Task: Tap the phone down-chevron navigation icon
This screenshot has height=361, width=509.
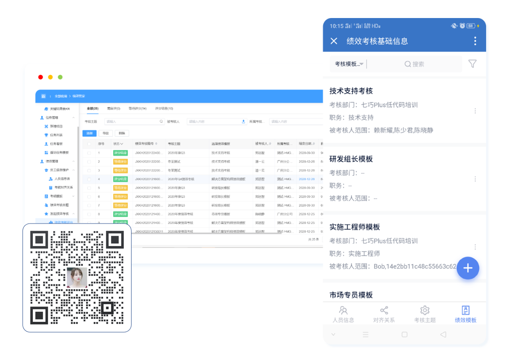Action: (x=333, y=334)
